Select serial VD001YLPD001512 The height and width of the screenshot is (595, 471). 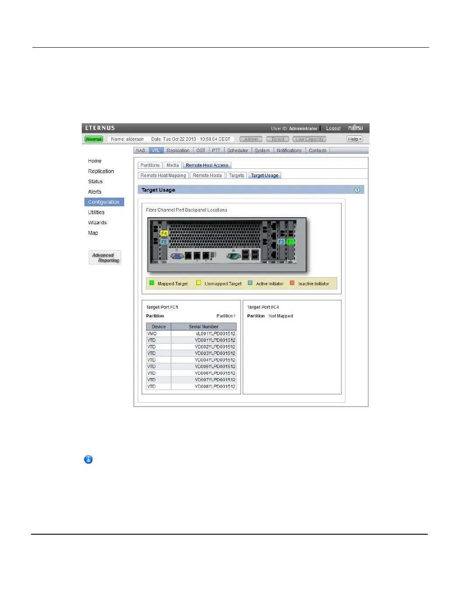pos(215,340)
